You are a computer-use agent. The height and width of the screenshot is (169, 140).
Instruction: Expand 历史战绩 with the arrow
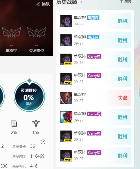pos(82,2)
